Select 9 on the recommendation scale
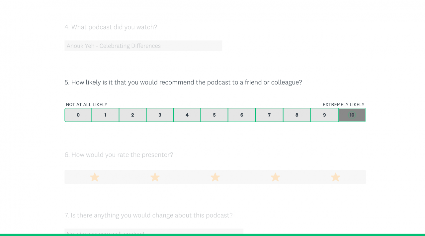The width and height of the screenshot is (425, 236). [324, 115]
